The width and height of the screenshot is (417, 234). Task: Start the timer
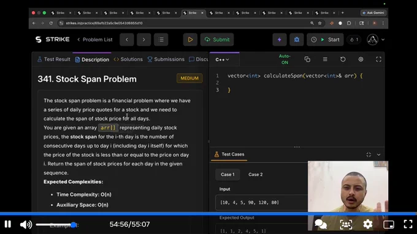click(325, 40)
